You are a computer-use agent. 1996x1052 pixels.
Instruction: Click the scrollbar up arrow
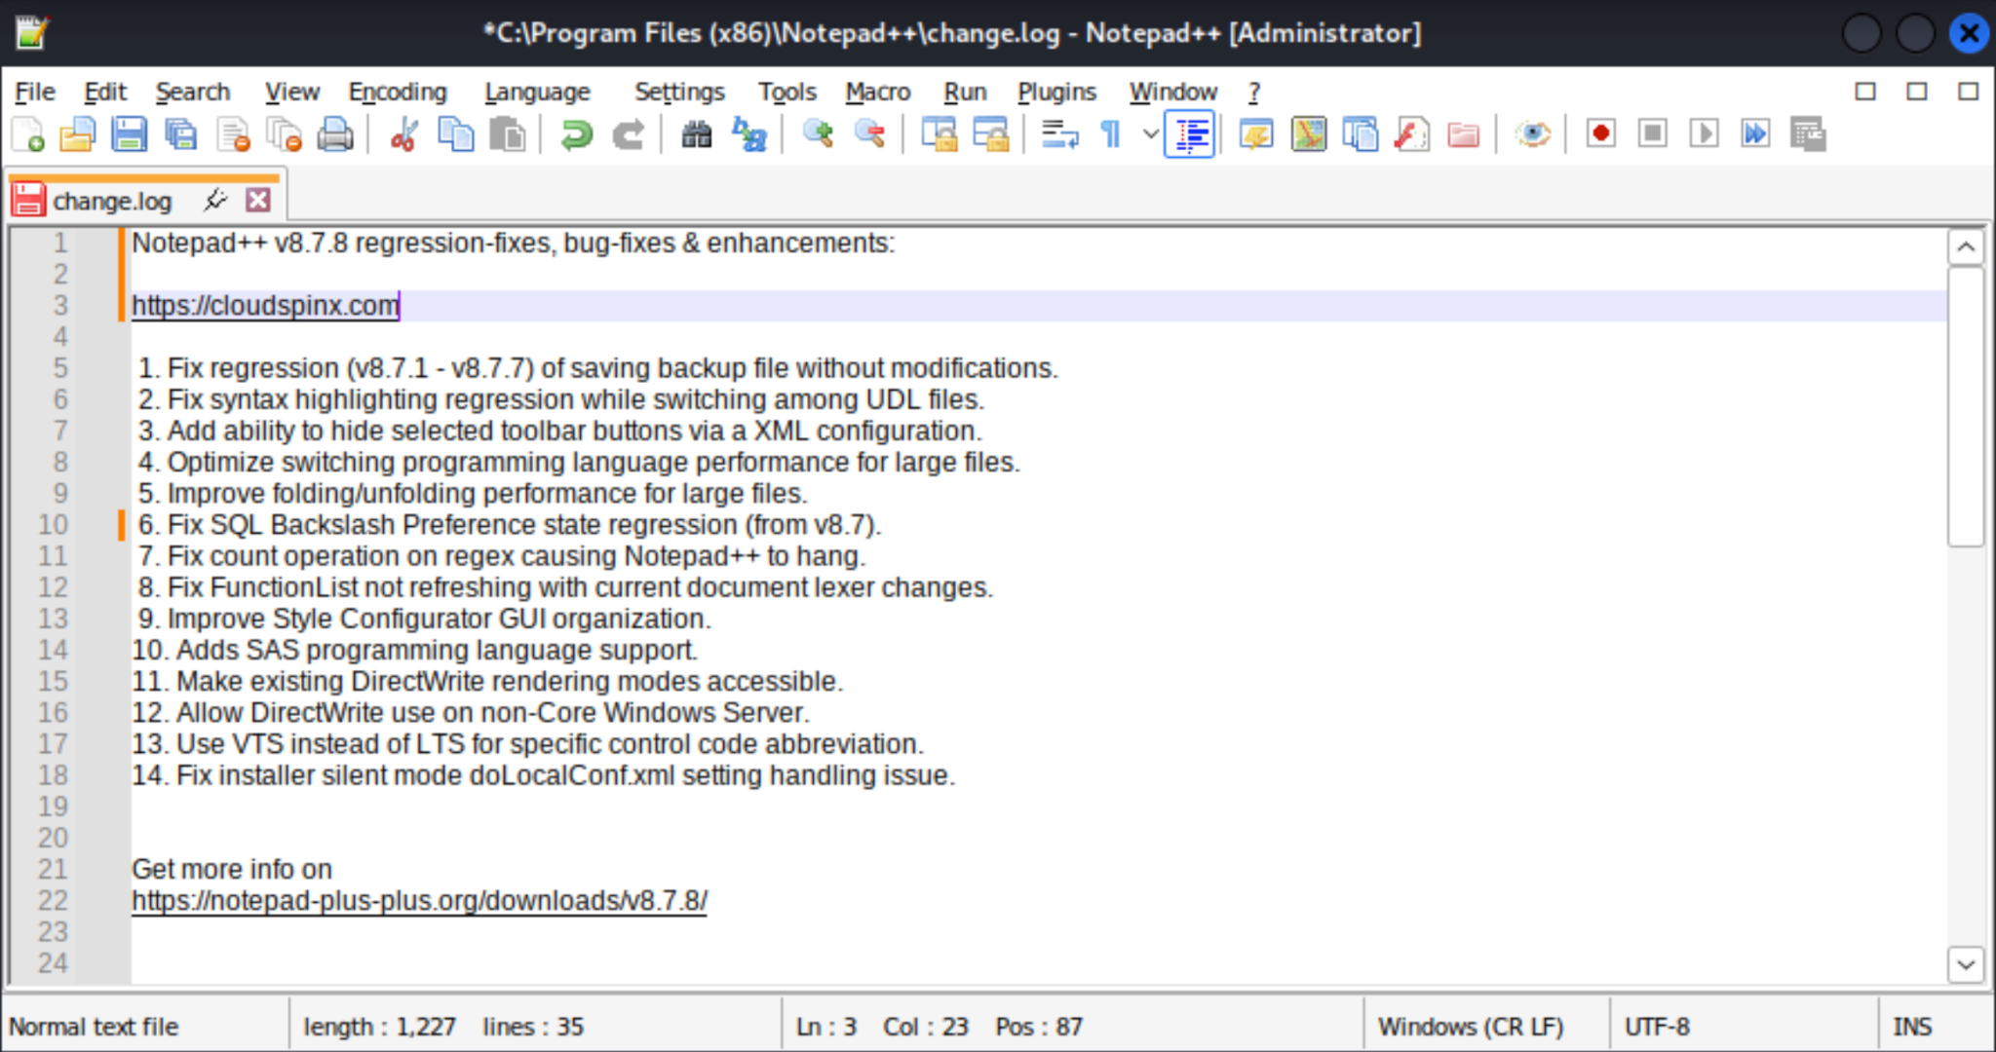(x=1965, y=247)
